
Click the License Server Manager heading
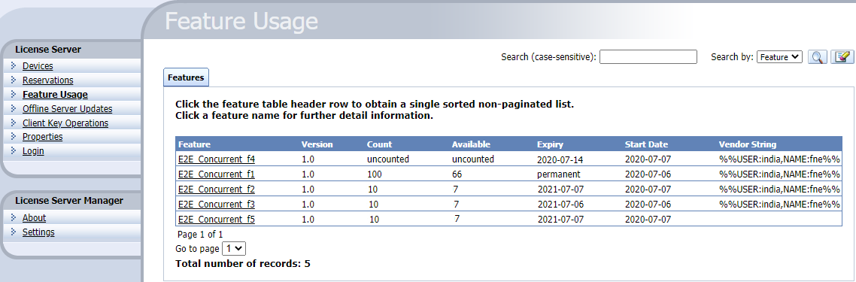point(69,200)
